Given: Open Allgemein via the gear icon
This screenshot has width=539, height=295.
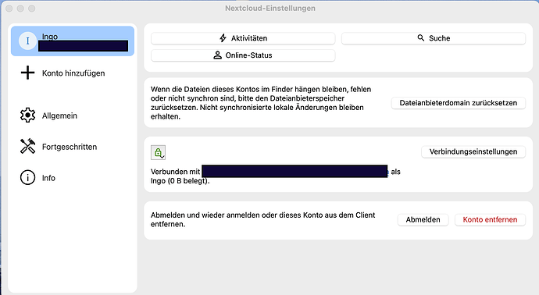Looking at the screenshot, I should [27, 116].
